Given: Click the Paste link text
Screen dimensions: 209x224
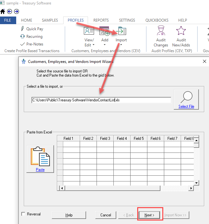Looking at the screenshot, I should (x=40, y=170).
